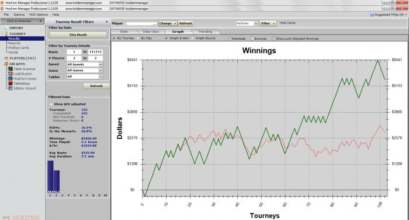Switch to the Stats tab
409x220 pixels.
tap(124, 32)
